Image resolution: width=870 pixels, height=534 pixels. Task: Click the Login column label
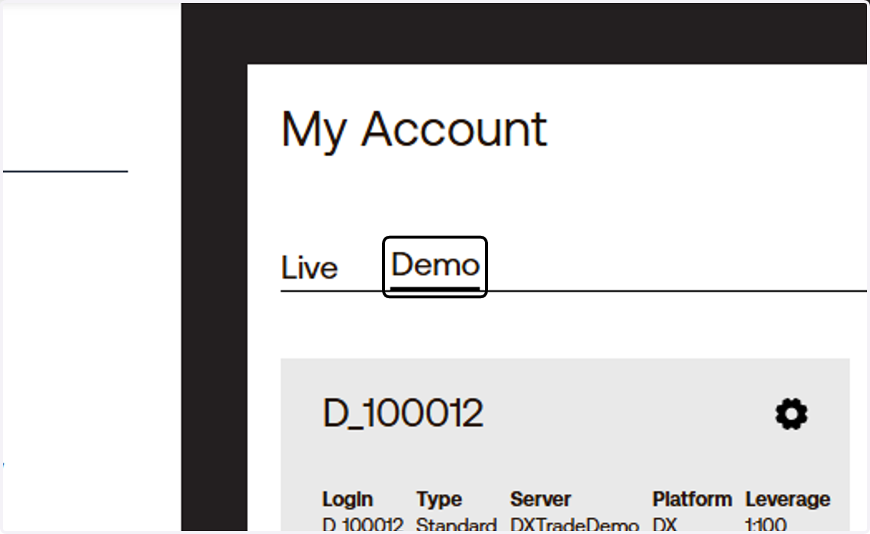(x=348, y=499)
